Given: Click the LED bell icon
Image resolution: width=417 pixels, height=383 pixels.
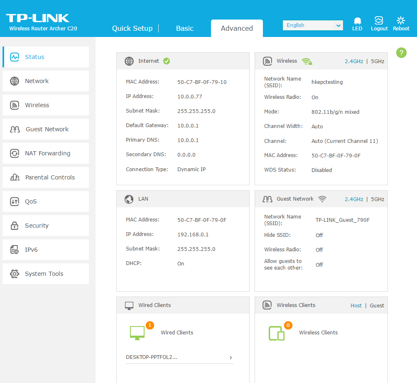Looking at the screenshot, I should pyautogui.click(x=357, y=21).
